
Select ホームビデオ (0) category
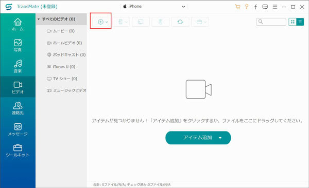[64, 43]
